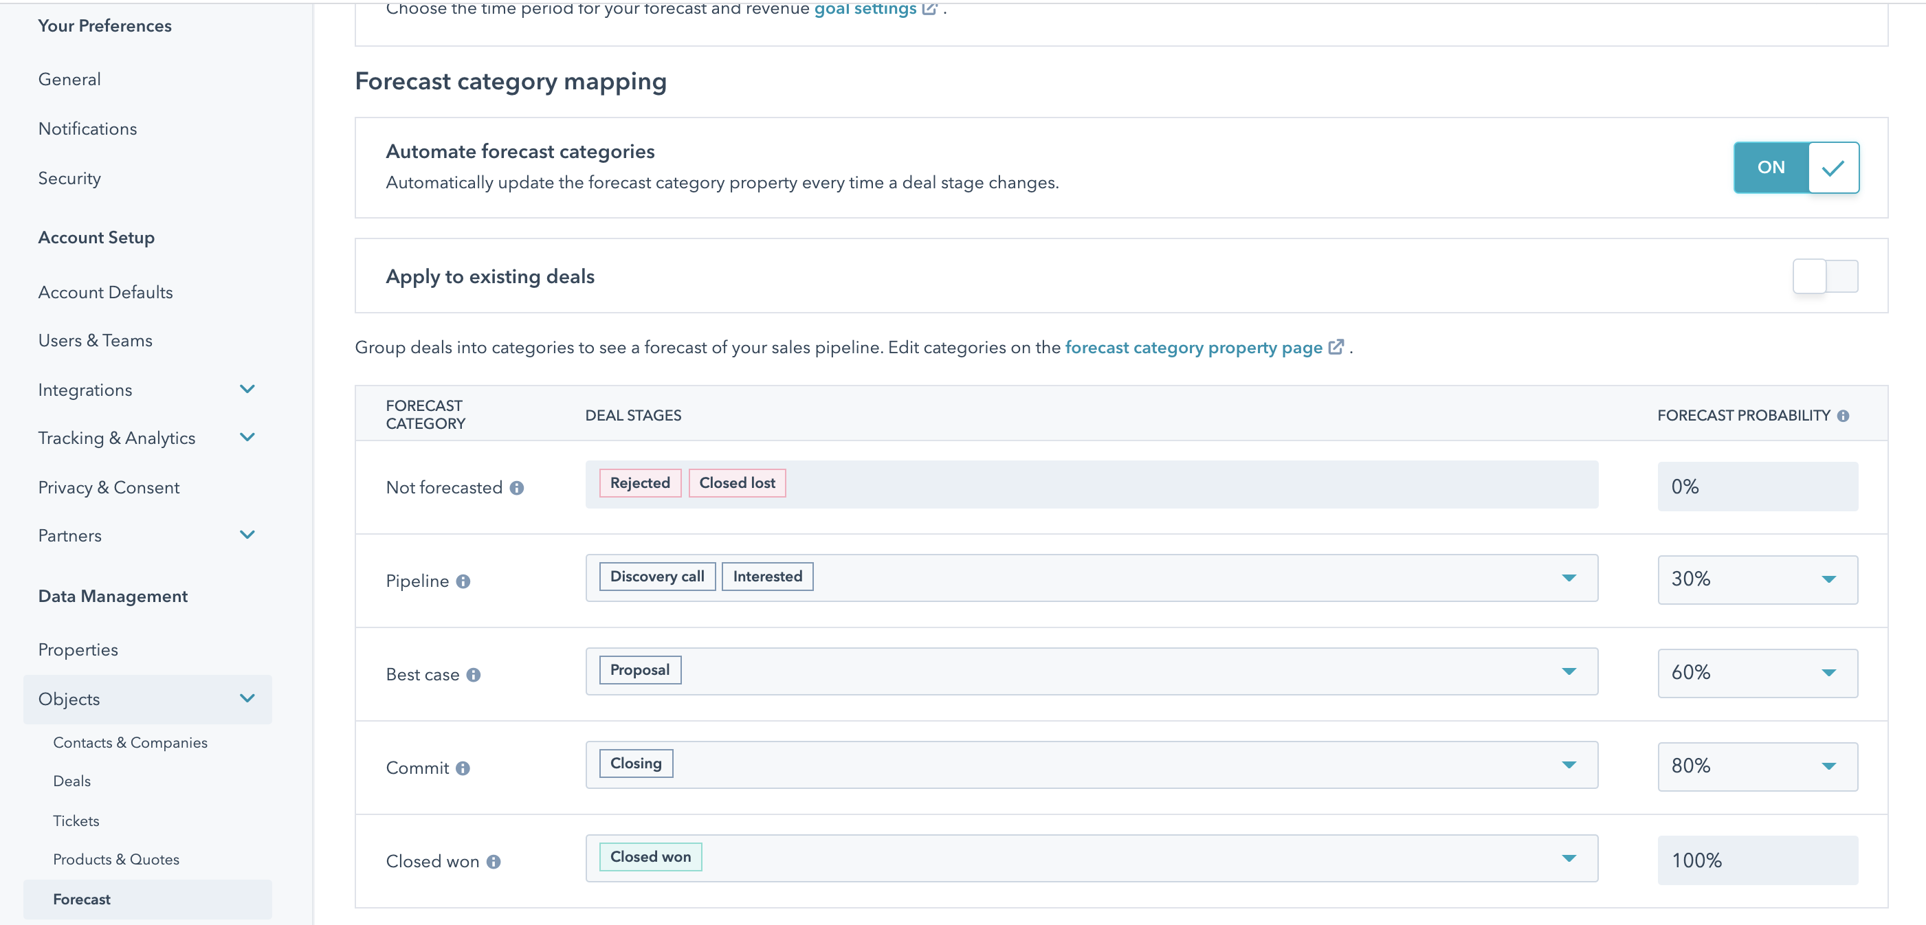This screenshot has width=1926, height=925.
Task: Open Notifications preferences page
Action: (87, 129)
